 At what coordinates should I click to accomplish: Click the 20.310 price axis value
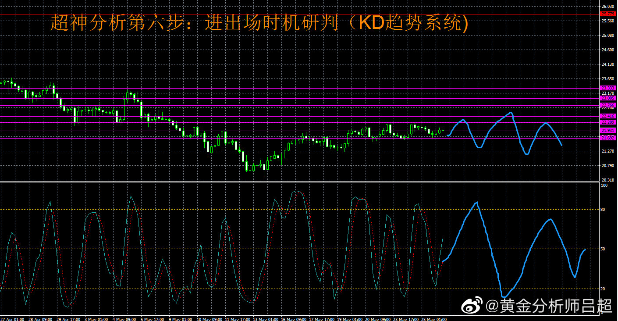[x=607, y=180]
